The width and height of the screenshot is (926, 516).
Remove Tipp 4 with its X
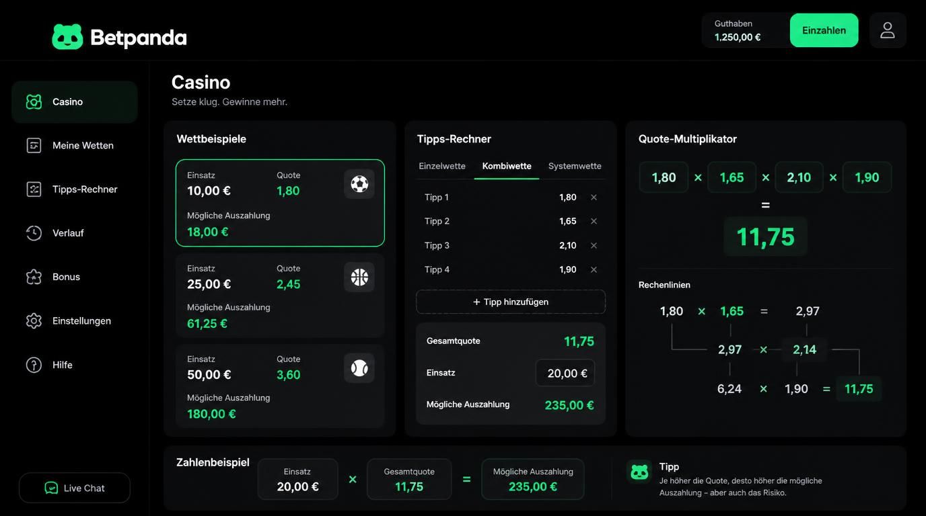point(594,270)
